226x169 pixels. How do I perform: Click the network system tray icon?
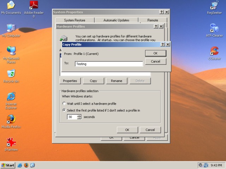click(x=206, y=165)
